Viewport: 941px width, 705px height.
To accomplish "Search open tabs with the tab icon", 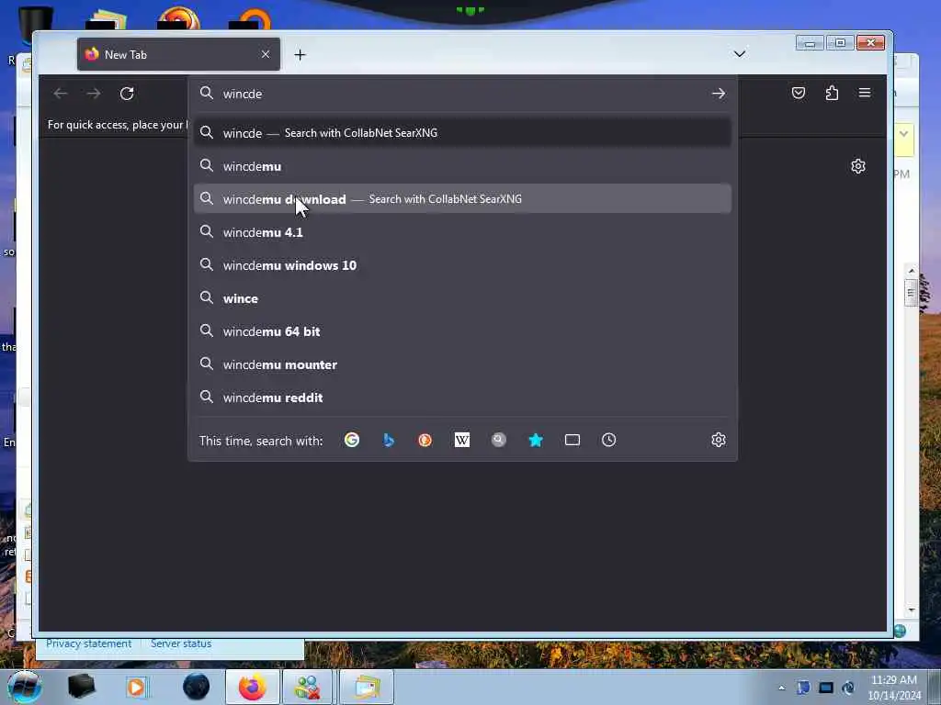I will point(573,440).
